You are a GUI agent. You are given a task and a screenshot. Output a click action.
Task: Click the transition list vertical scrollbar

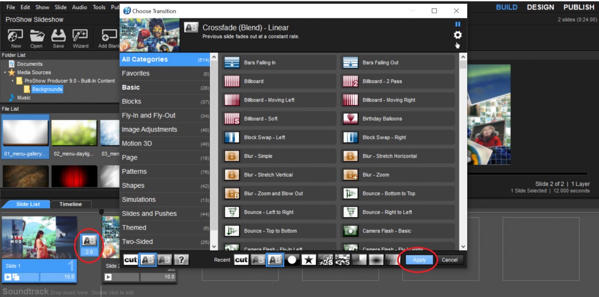[x=463, y=151]
